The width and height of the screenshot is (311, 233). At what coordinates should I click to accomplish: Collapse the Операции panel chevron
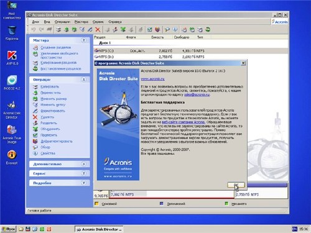(x=83, y=80)
